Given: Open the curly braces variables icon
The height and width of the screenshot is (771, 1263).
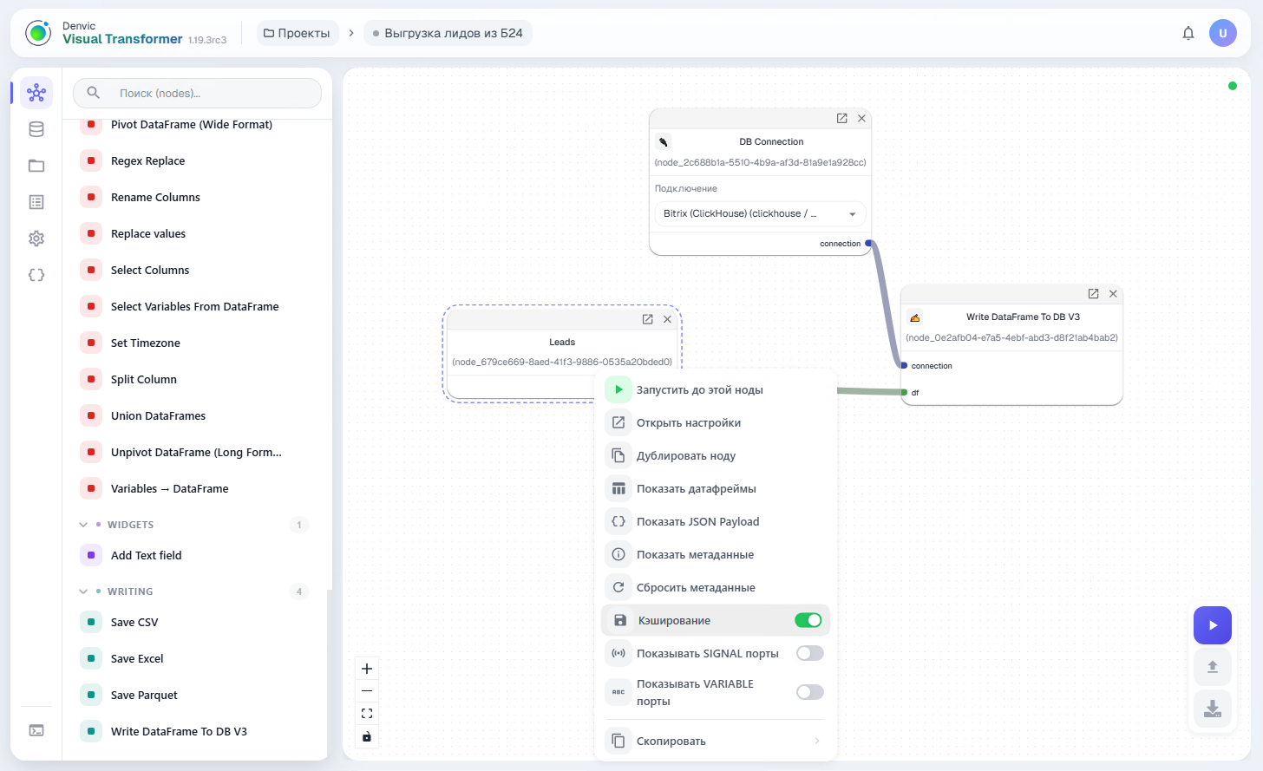Looking at the screenshot, I should [36, 275].
